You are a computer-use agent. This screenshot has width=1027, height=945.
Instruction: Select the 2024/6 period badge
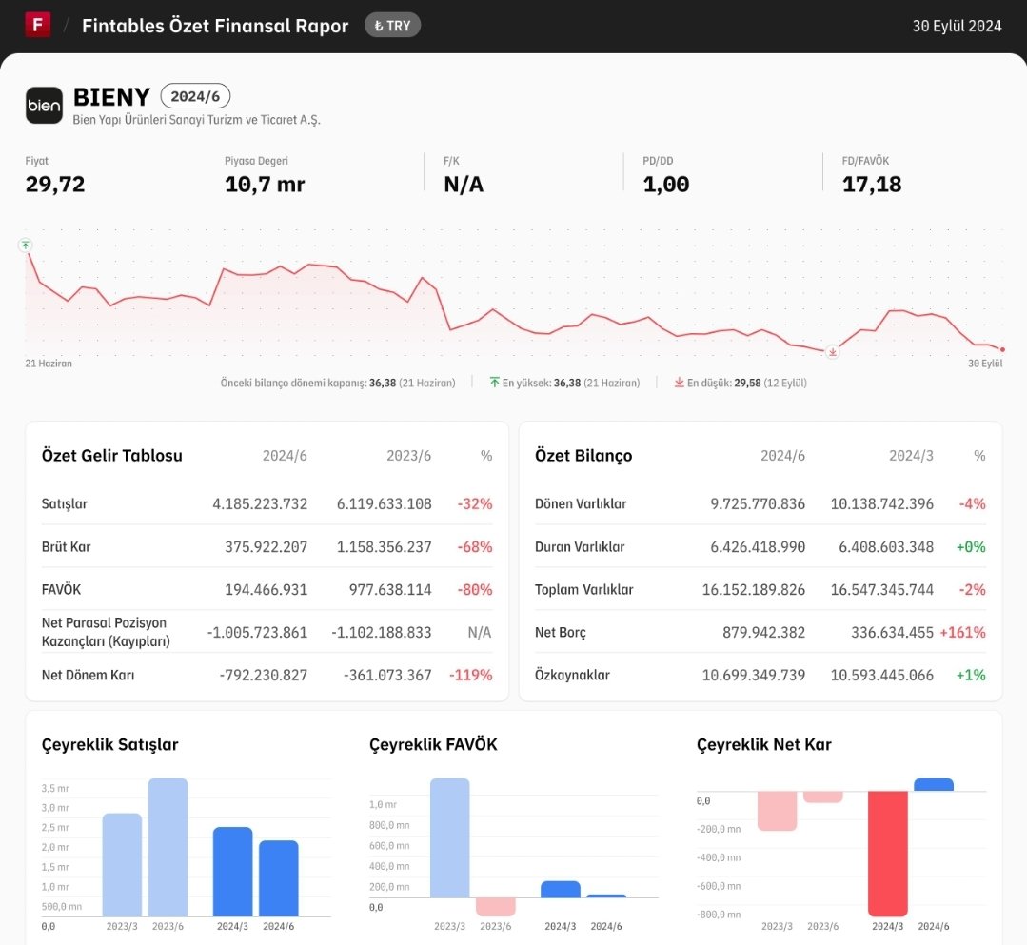coord(195,96)
